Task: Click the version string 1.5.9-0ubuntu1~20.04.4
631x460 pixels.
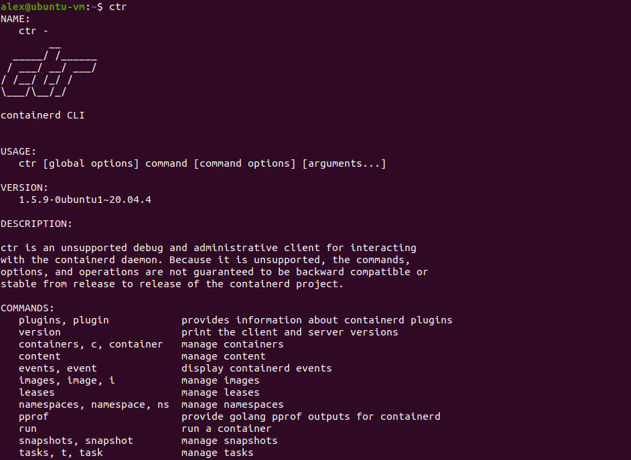Action: tap(85, 200)
